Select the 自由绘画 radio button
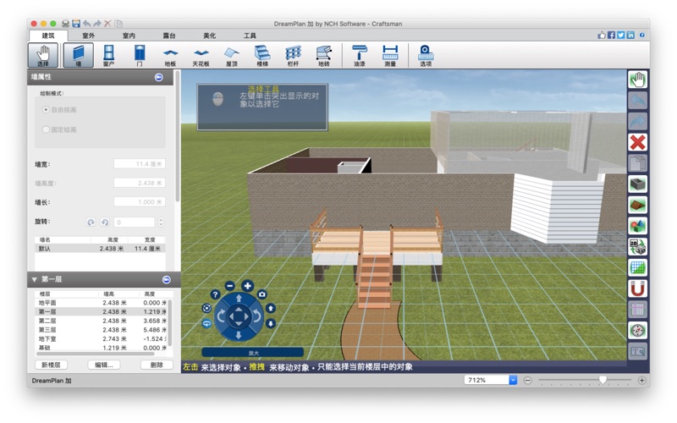Screen dimensions: 677x423 [x=46, y=110]
